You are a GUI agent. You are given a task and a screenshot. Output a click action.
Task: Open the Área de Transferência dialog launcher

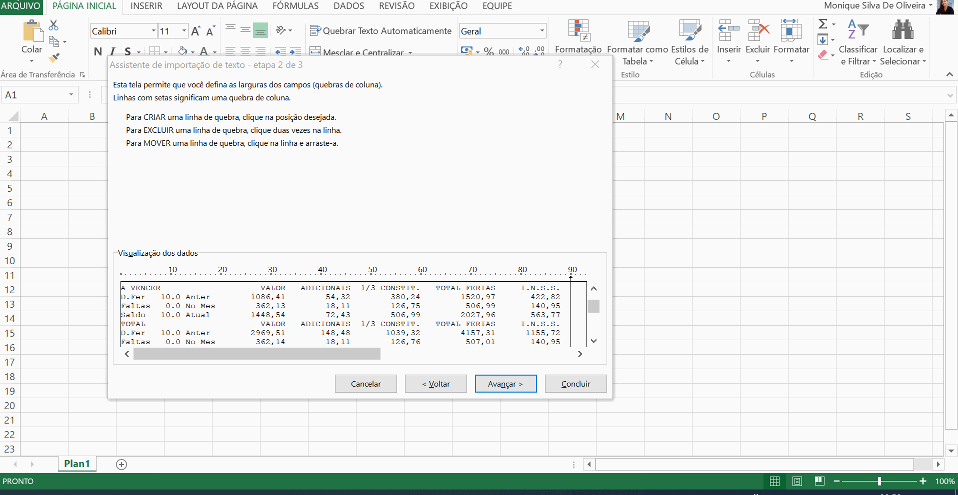[82, 75]
